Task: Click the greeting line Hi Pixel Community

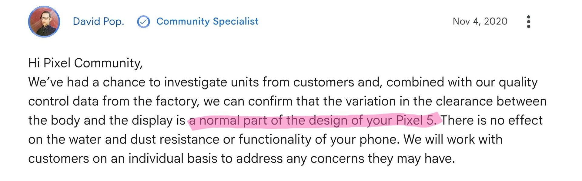Action: tap(85, 63)
